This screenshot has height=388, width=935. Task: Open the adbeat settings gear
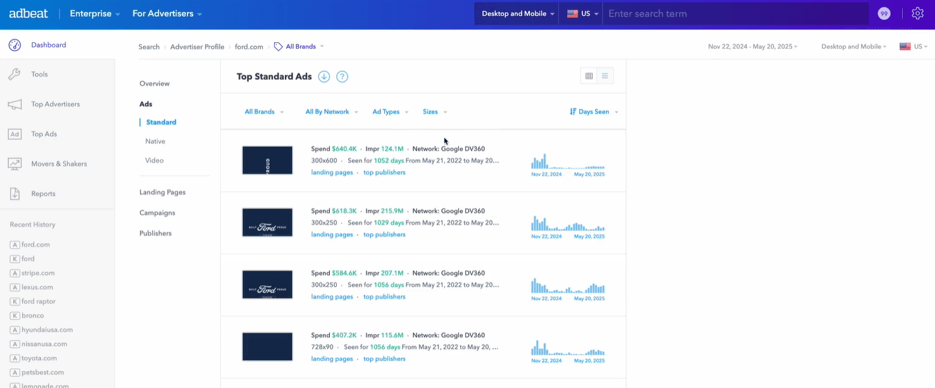click(917, 13)
